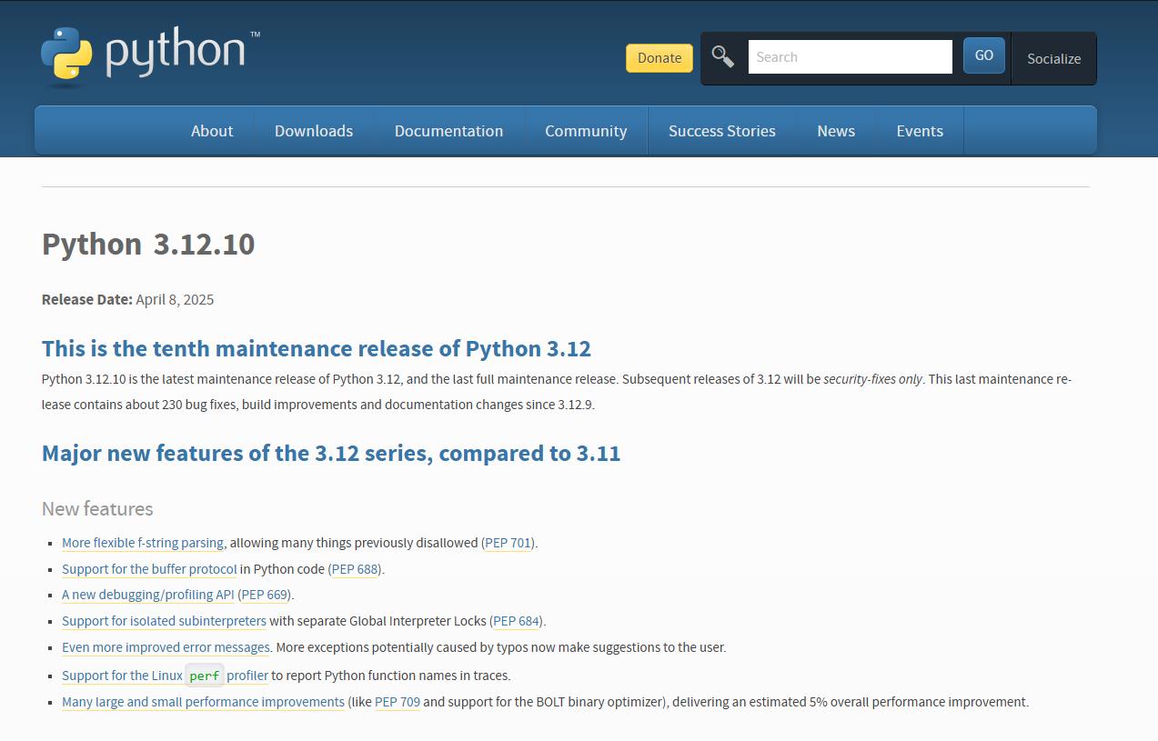Click the New features subheading
This screenshot has width=1158, height=741.
(x=97, y=509)
